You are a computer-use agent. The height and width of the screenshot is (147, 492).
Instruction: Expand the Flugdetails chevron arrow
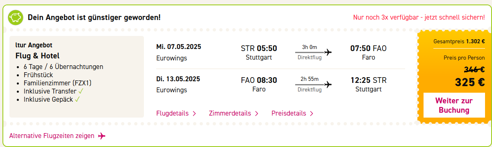[194, 114]
